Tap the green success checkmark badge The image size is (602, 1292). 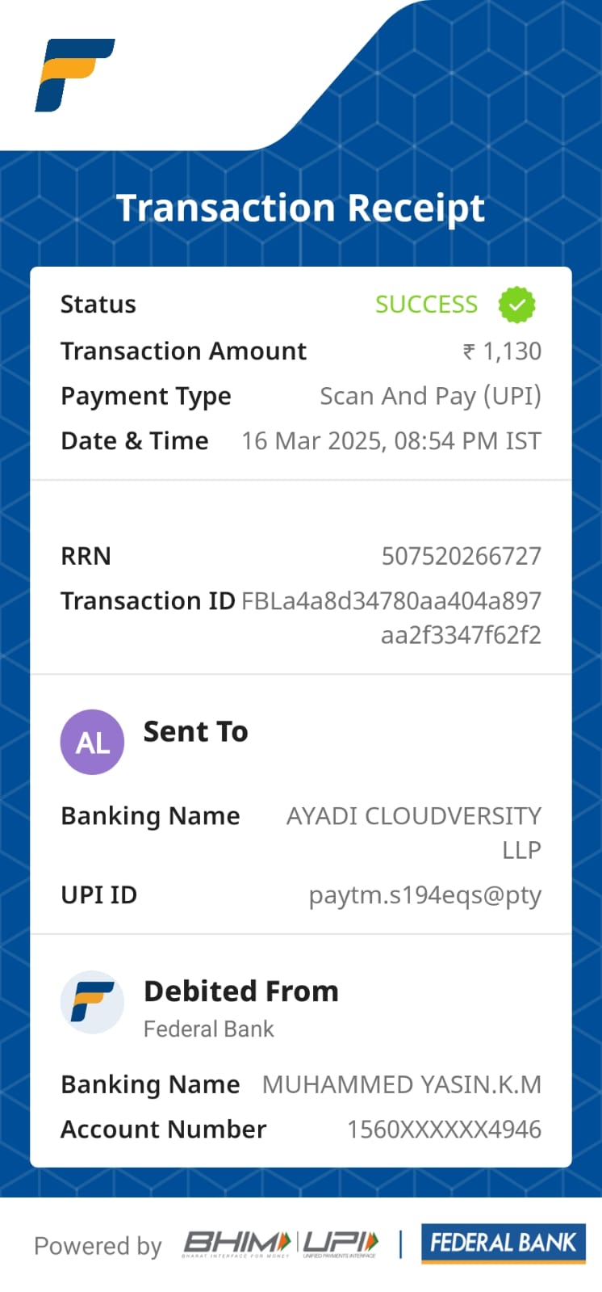[516, 305]
